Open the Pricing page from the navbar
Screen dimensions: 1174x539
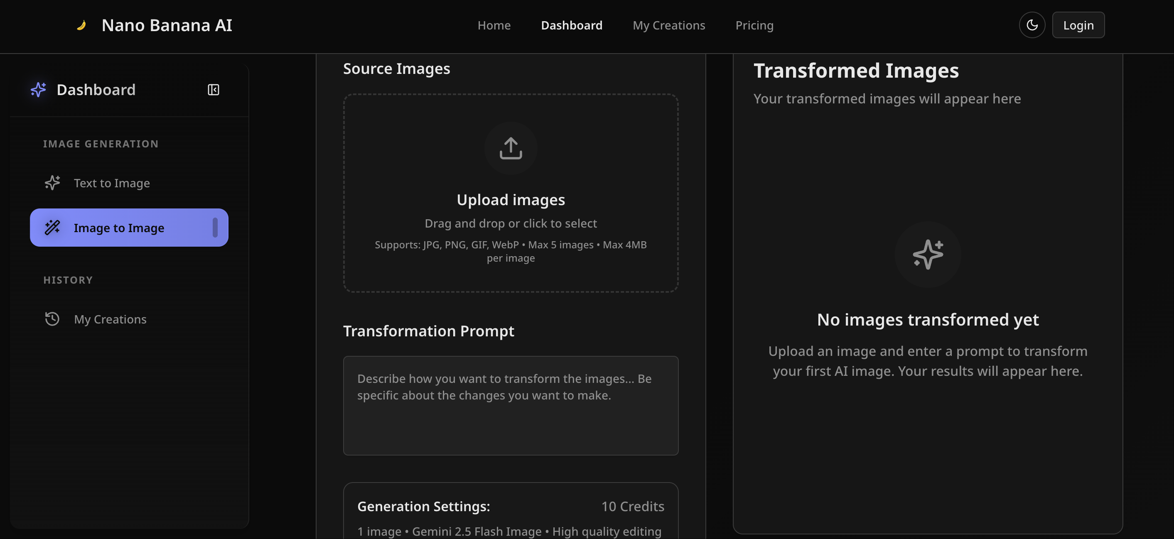(x=754, y=25)
